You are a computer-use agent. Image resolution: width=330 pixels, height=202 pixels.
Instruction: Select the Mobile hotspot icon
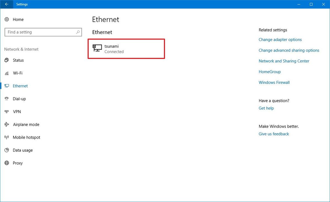click(x=6, y=137)
